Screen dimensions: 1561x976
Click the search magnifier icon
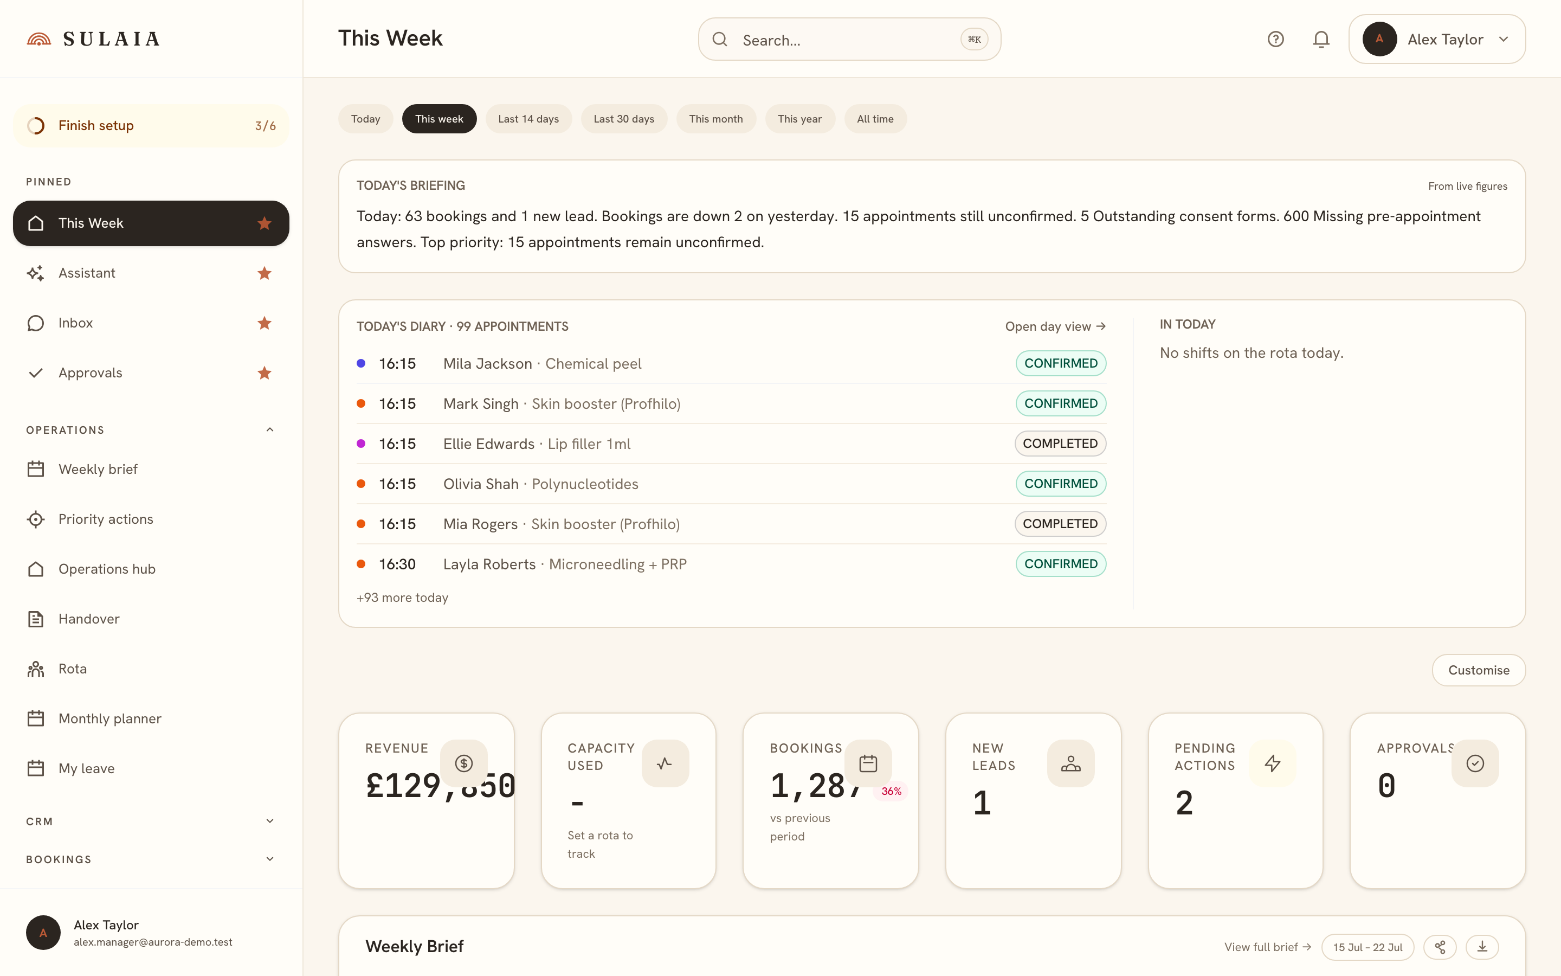pyautogui.click(x=720, y=40)
